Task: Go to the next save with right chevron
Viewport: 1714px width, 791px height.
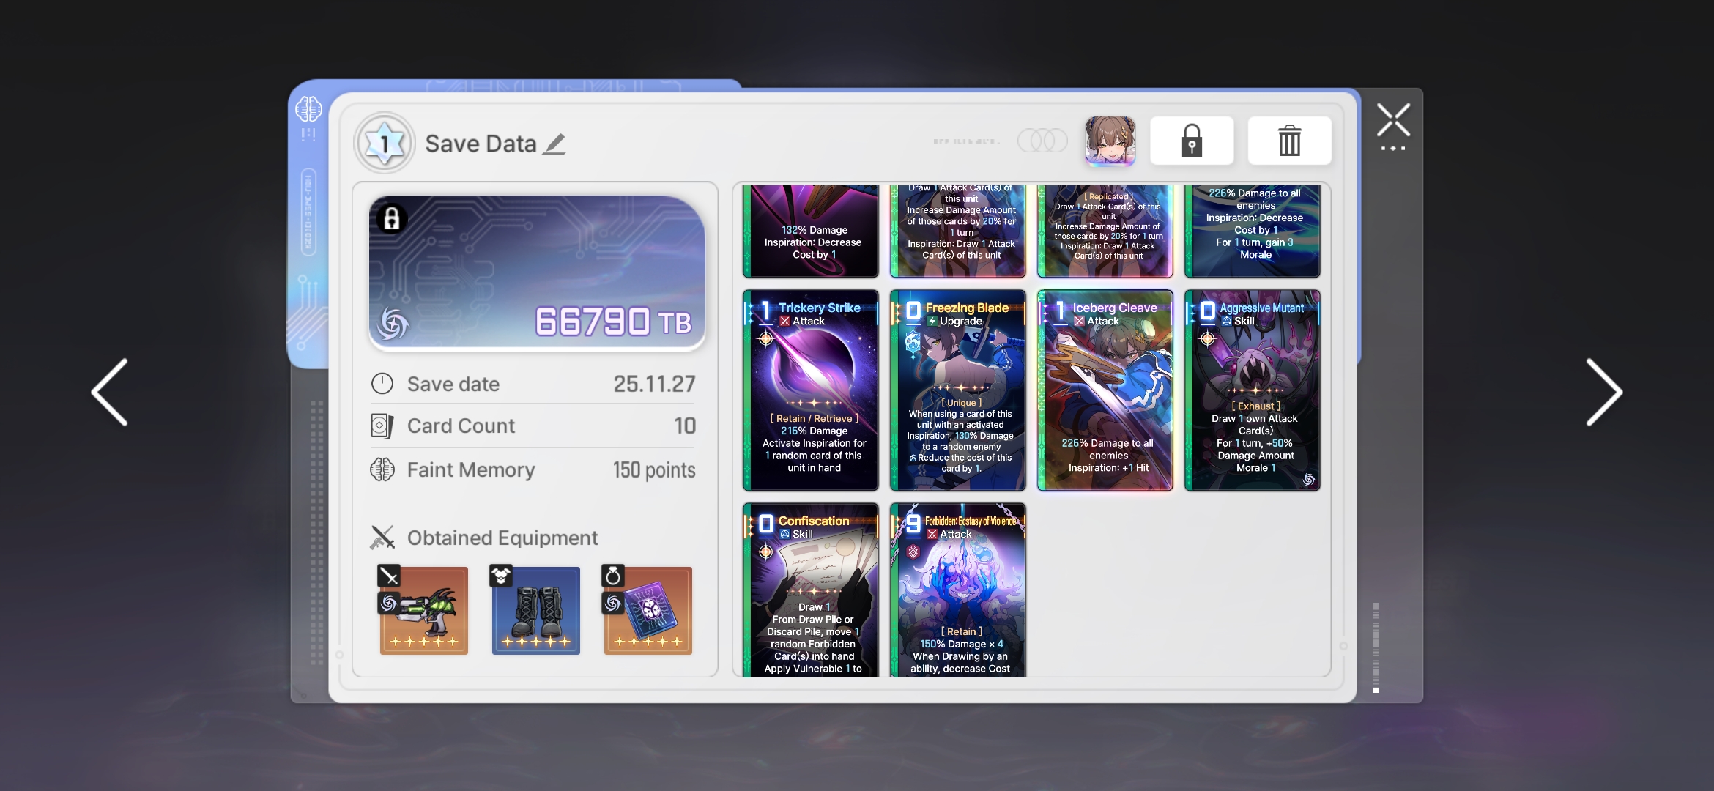Action: tap(1603, 393)
